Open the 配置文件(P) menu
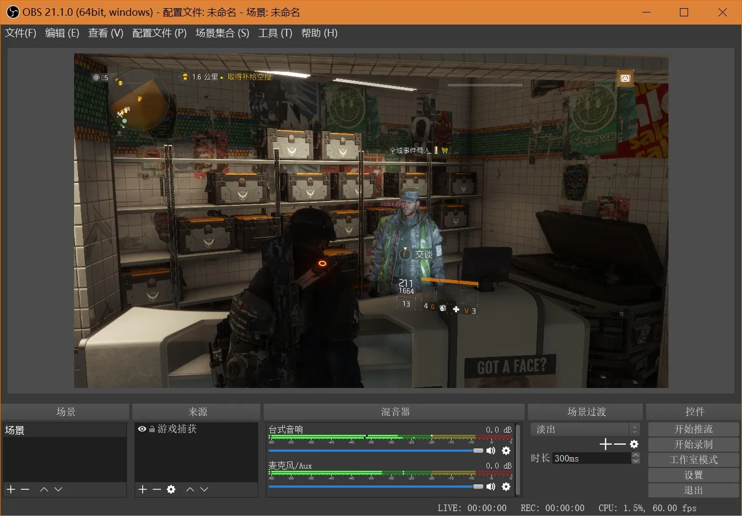The height and width of the screenshot is (516, 742). coord(160,33)
